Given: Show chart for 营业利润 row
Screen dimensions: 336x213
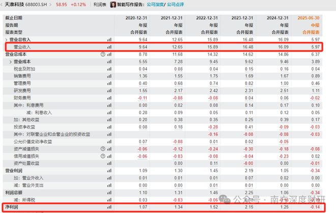Looking at the screenshot, I should pyautogui.click(x=109, y=171).
